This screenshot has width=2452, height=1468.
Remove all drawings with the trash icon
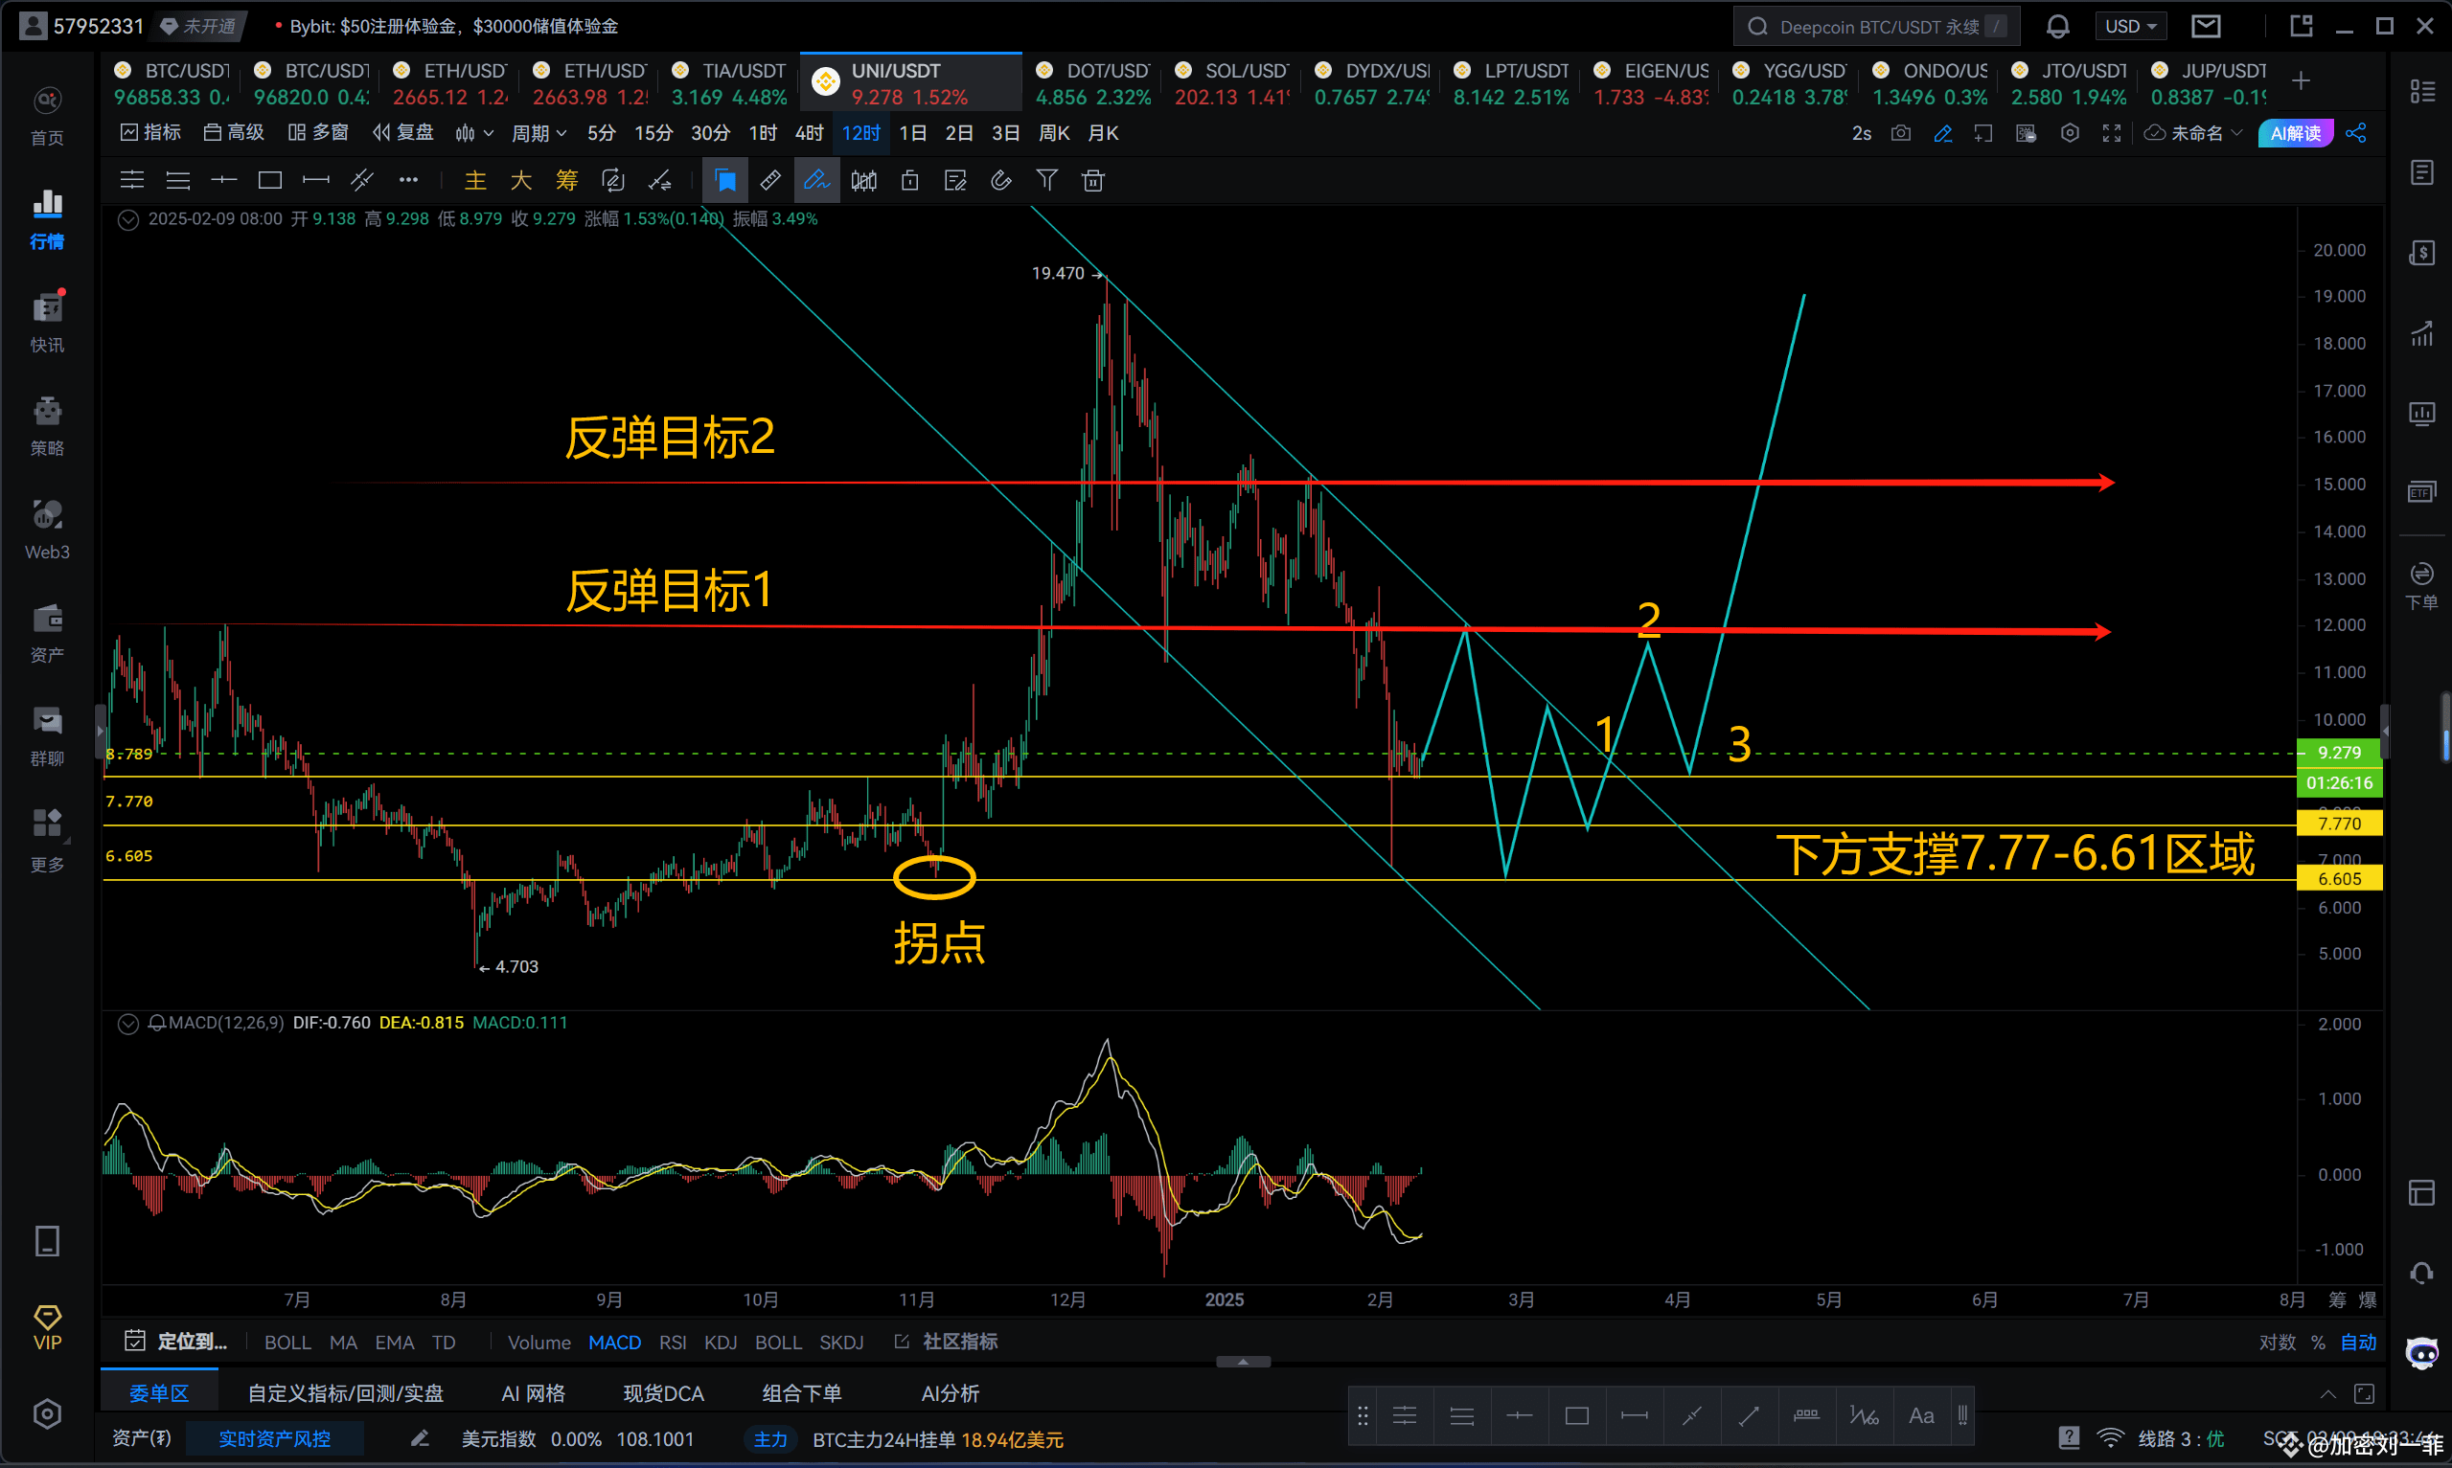click(1092, 180)
